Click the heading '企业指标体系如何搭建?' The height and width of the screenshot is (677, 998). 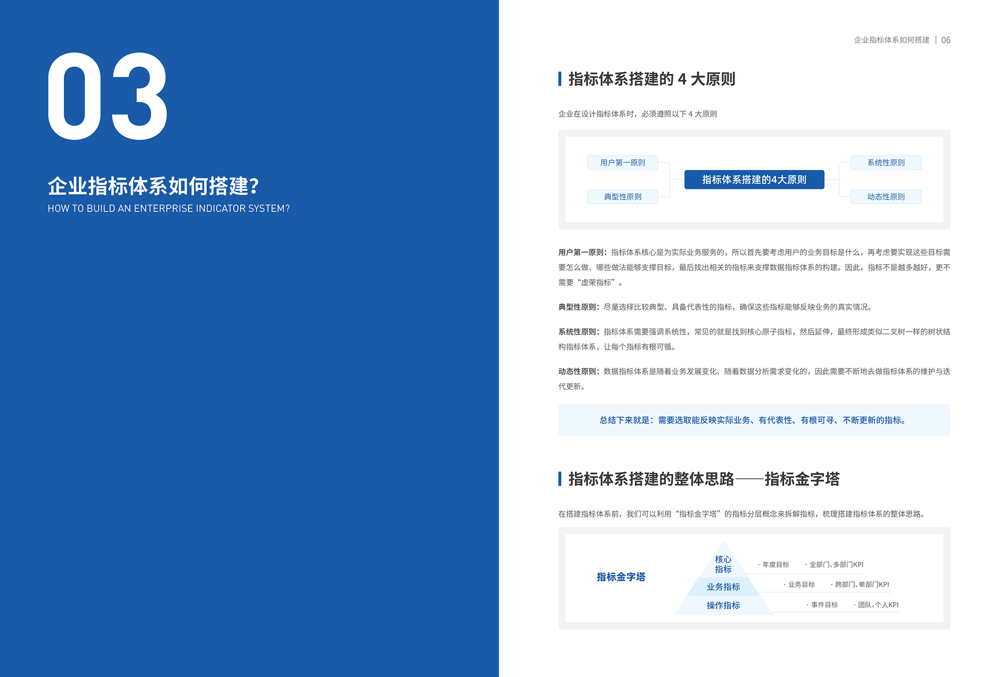pos(153,186)
